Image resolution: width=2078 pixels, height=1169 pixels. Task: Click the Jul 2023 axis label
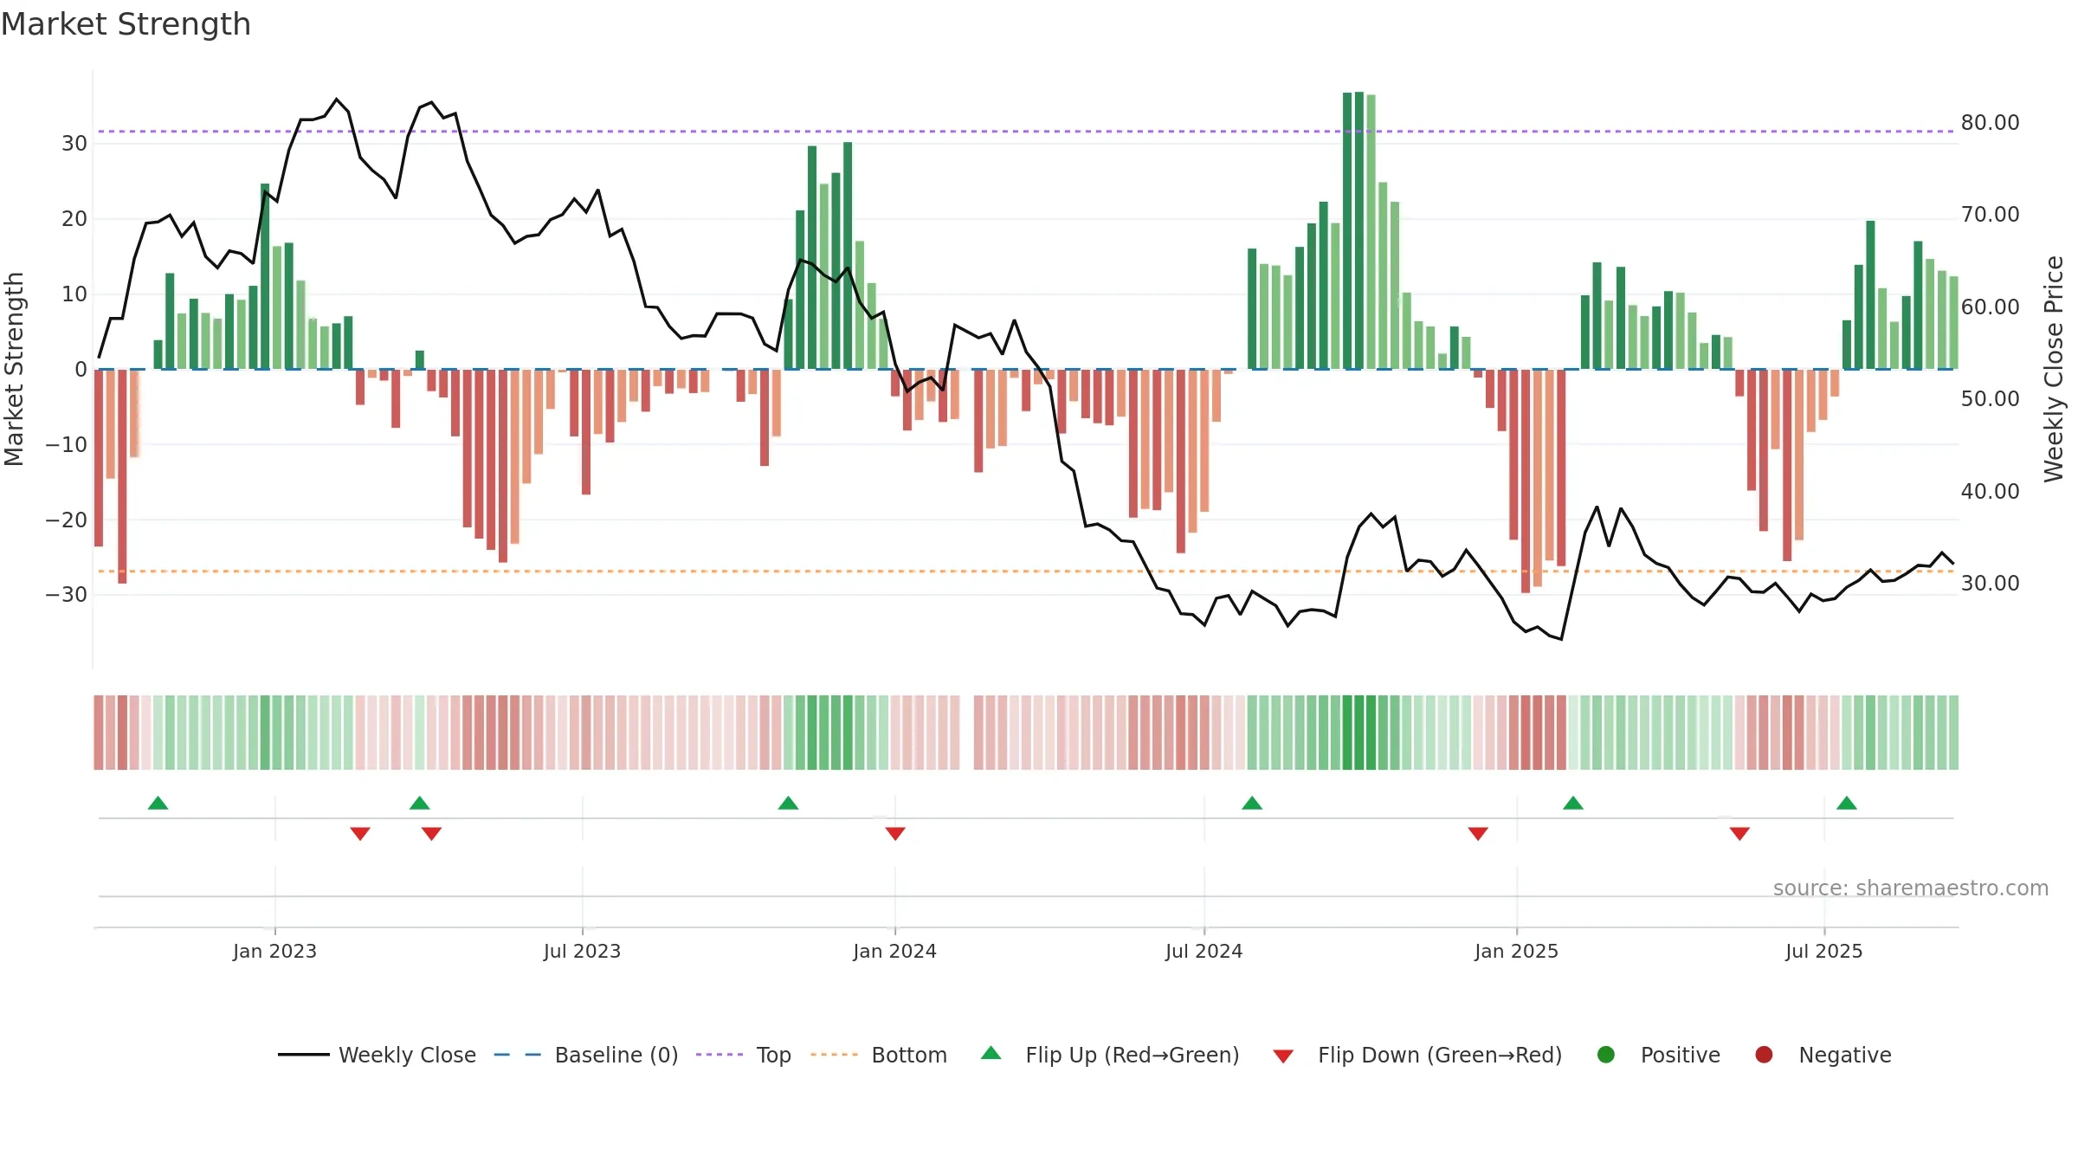(582, 951)
